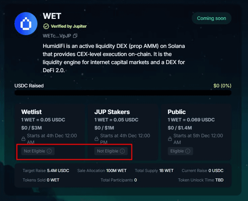Screen dimensions: 248x201
Task: Click the WETc...VpJP address text
Action: pos(57,36)
